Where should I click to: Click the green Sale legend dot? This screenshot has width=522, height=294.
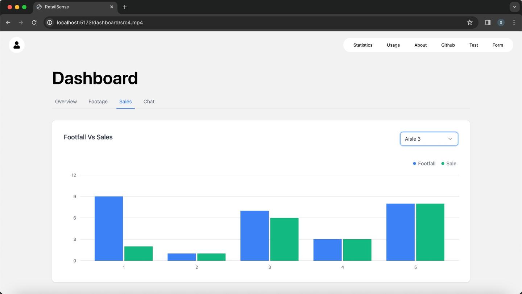tap(443, 163)
